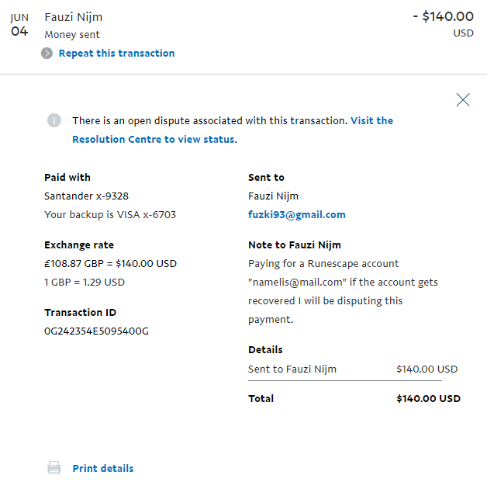Click the Repeat this transaction link

116,54
